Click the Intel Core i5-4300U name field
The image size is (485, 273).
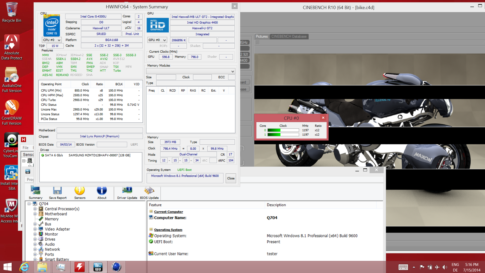pos(93,16)
